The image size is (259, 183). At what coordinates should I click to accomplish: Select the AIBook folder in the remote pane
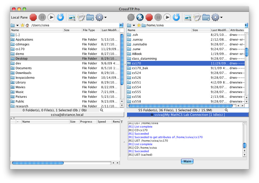(186, 54)
